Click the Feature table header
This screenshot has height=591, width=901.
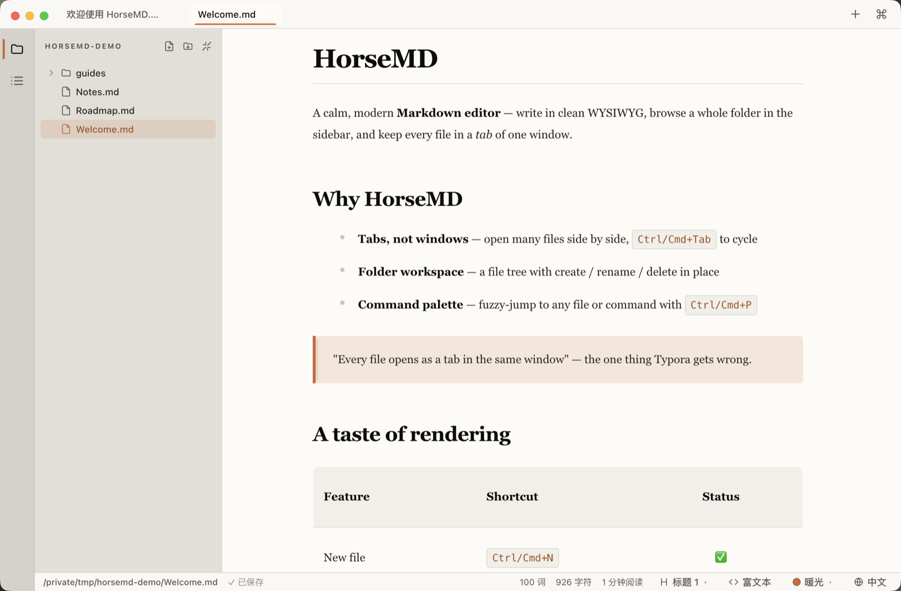346,496
